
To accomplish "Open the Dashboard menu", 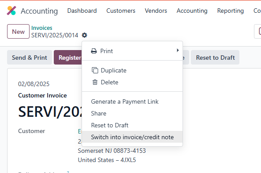I will [82, 11].
